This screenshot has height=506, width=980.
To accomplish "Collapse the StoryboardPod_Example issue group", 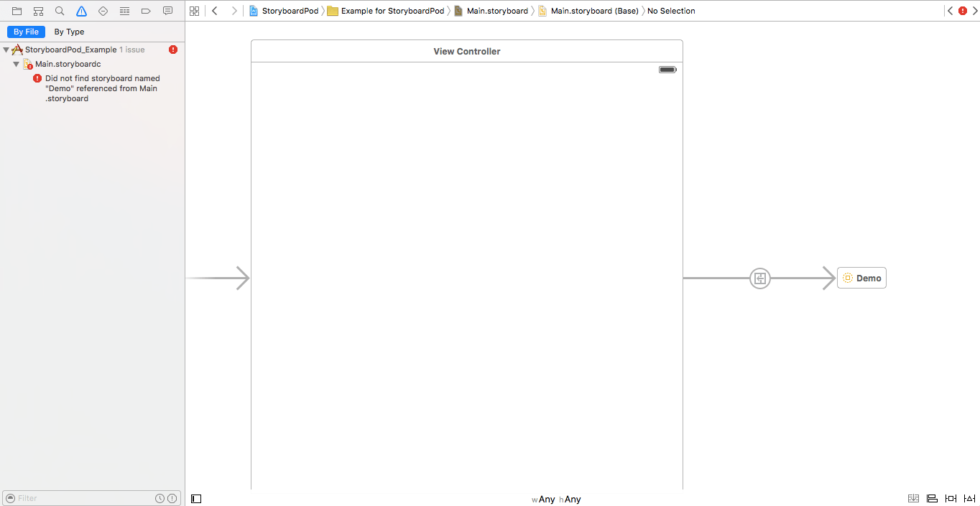I will click(x=6, y=50).
